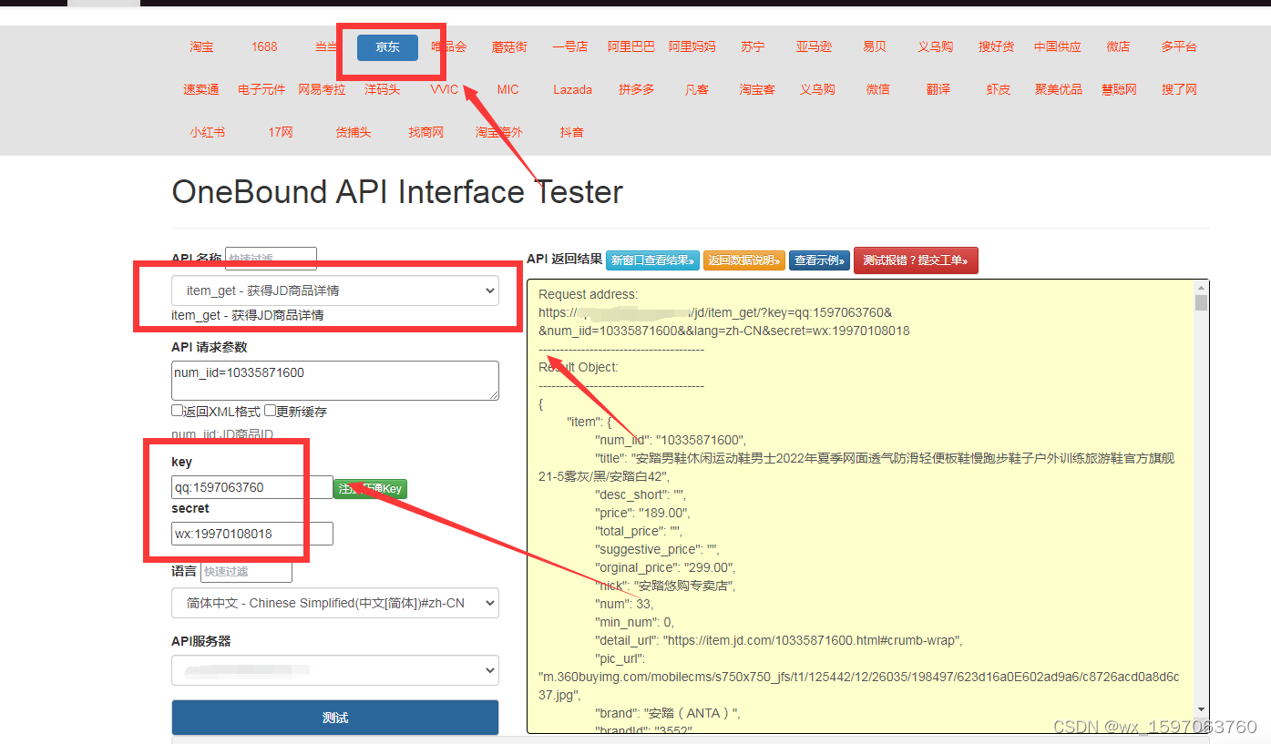
Task: Enable the 返回XML格式 checkbox
Action: [x=177, y=412]
